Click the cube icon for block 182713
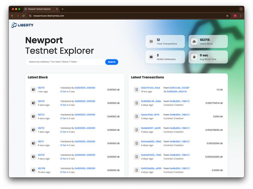The height and width of the screenshot is (189, 253). tap(34, 116)
